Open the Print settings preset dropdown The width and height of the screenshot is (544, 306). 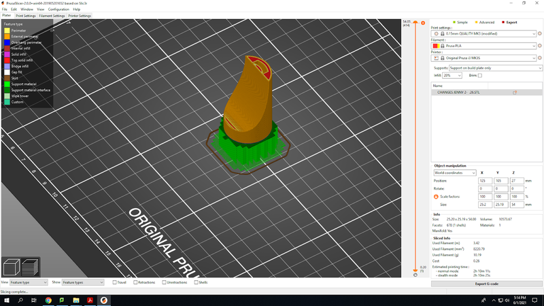pyautogui.click(x=483, y=33)
